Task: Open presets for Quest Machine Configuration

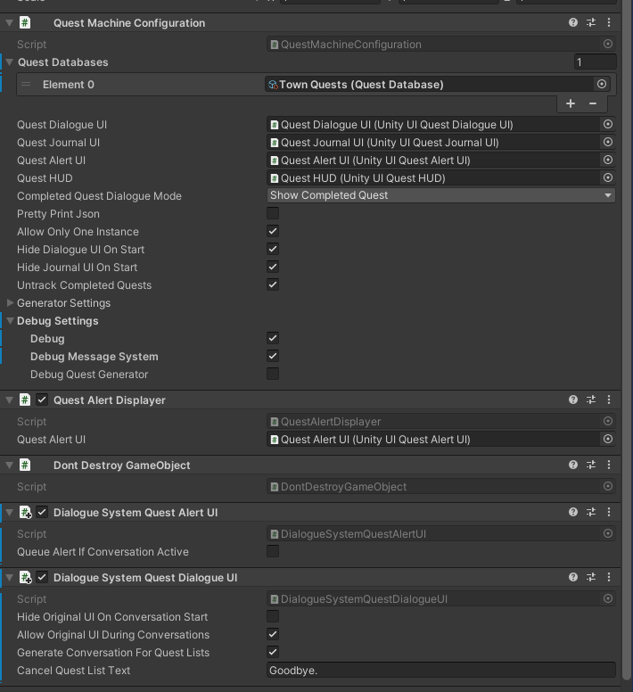Action: click(591, 22)
